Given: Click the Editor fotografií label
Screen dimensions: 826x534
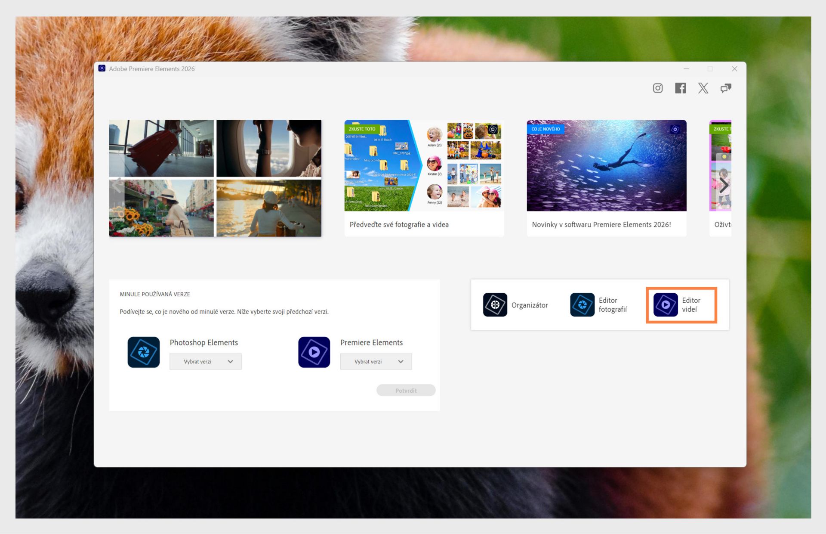Looking at the screenshot, I should [613, 305].
